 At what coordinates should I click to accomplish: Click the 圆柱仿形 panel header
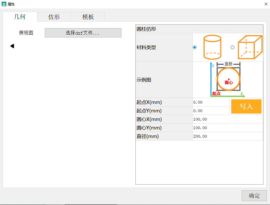point(199,29)
